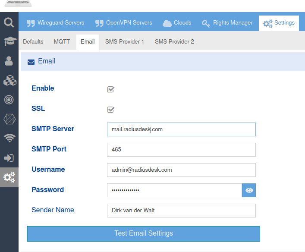Open the hexagon mesh network icon
The image size is (305, 252).
click(x=9, y=119)
